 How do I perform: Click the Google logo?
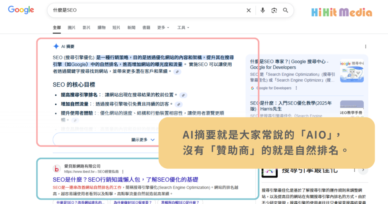21,10
